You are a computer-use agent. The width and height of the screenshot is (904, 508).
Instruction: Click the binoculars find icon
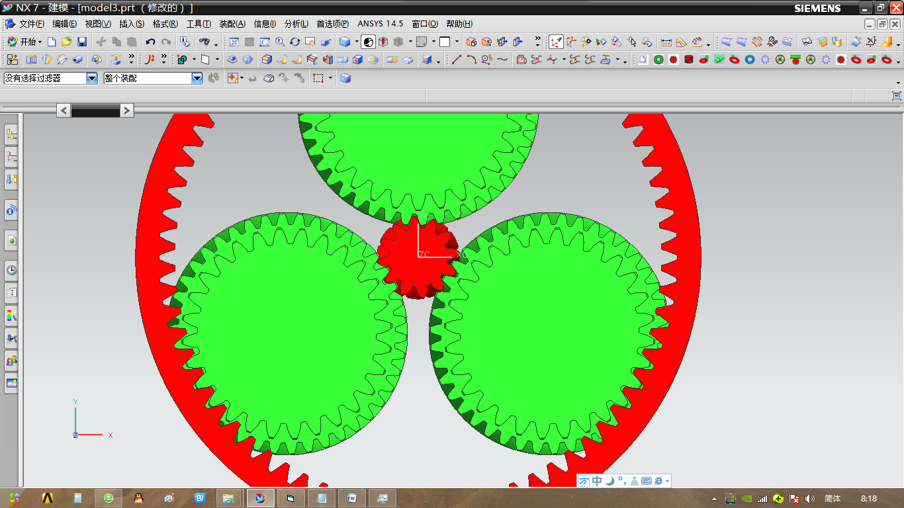tap(204, 42)
